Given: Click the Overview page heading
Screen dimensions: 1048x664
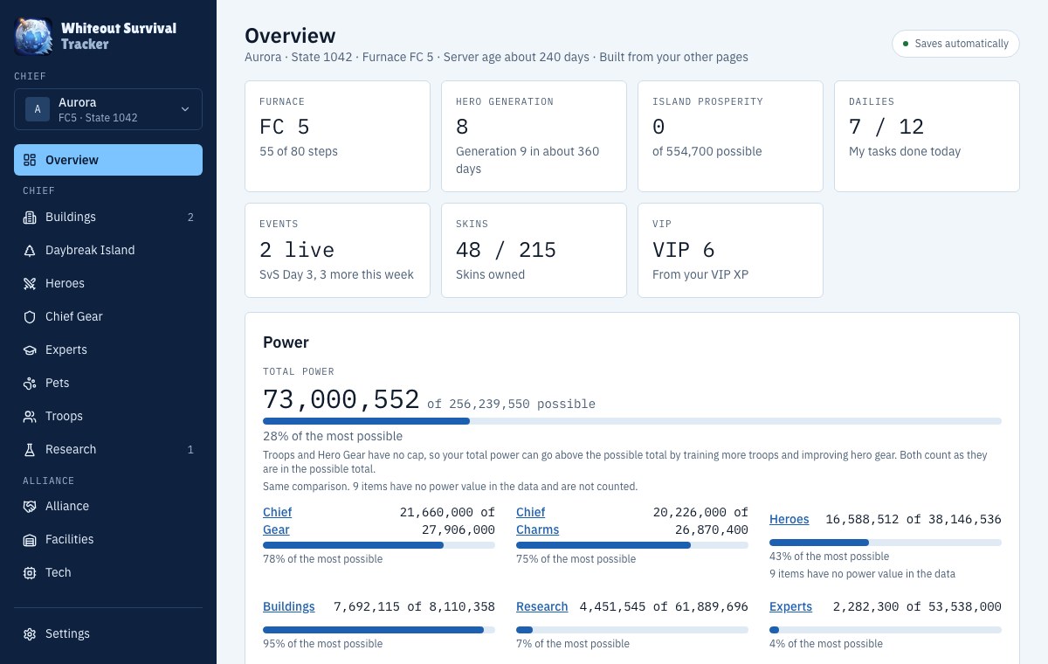Looking at the screenshot, I should tap(290, 36).
